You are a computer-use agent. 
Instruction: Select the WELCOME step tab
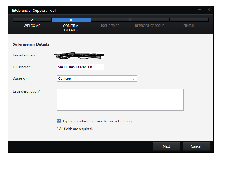tap(32, 26)
